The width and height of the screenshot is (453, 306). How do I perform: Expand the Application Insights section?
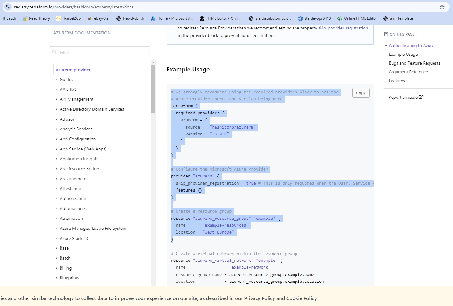56,159
